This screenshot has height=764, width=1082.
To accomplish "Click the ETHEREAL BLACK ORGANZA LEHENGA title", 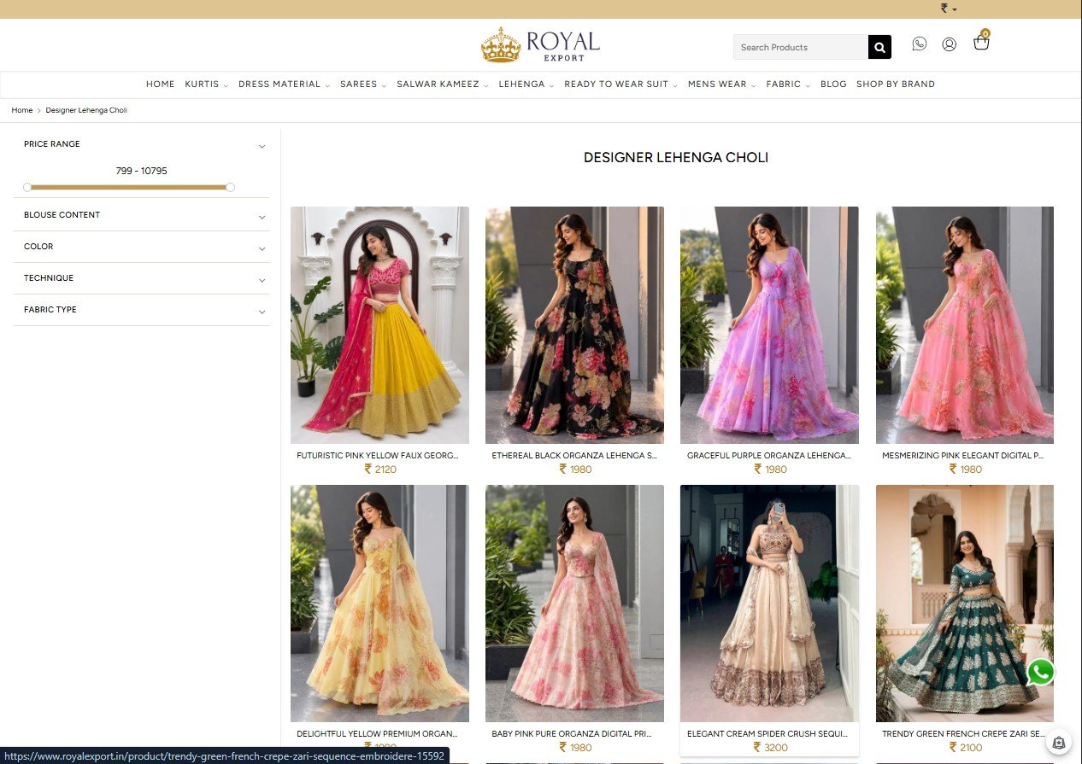I will 574,456.
